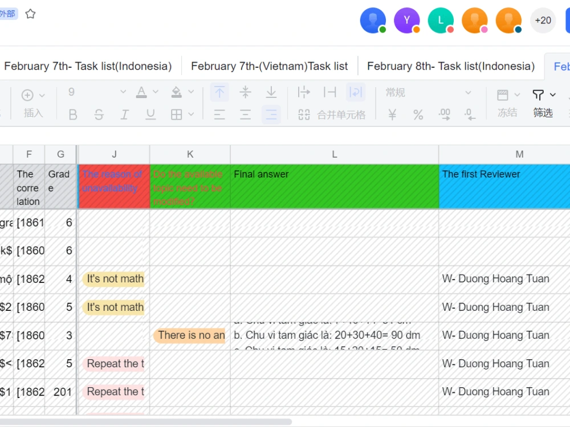Decrease decimal places
The width and height of the screenshot is (570, 427).
(x=470, y=115)
